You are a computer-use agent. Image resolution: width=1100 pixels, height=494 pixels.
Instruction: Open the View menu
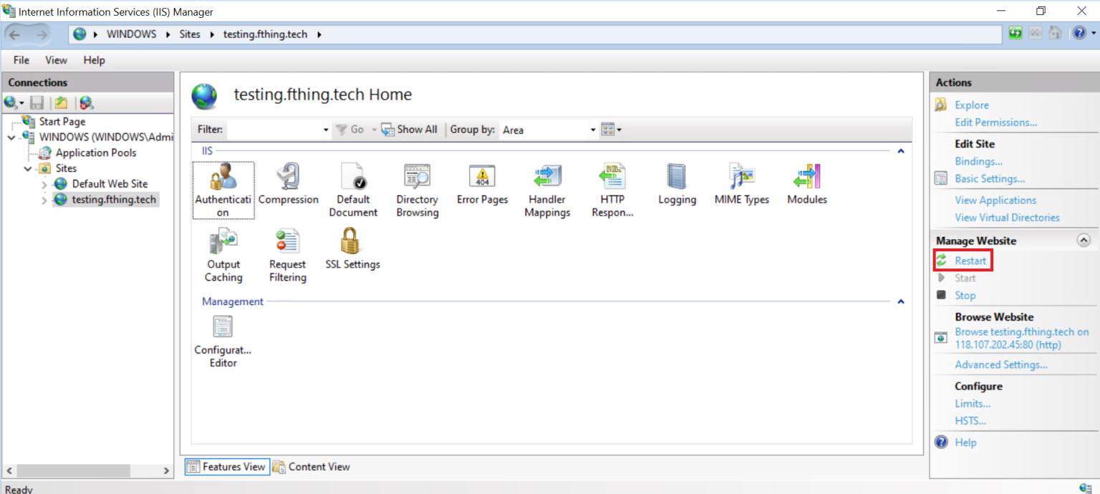coord(55,60)
